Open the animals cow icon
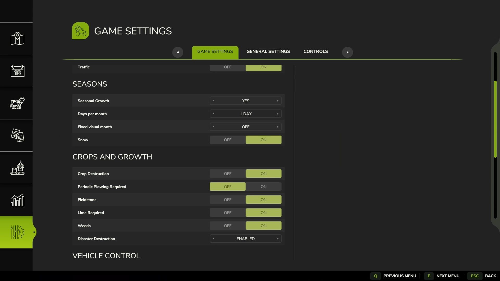 click(17, 103)
